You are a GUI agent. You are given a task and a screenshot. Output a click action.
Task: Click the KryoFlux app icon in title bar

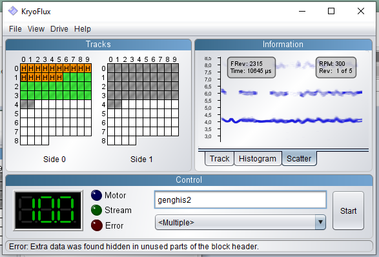(x=13, y=11)
